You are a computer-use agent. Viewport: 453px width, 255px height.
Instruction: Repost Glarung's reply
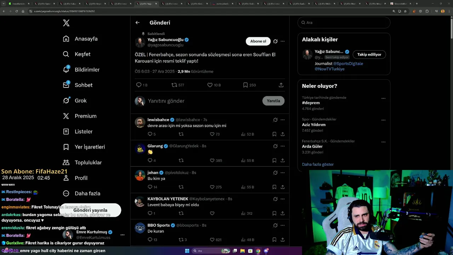tap(181, 160)
